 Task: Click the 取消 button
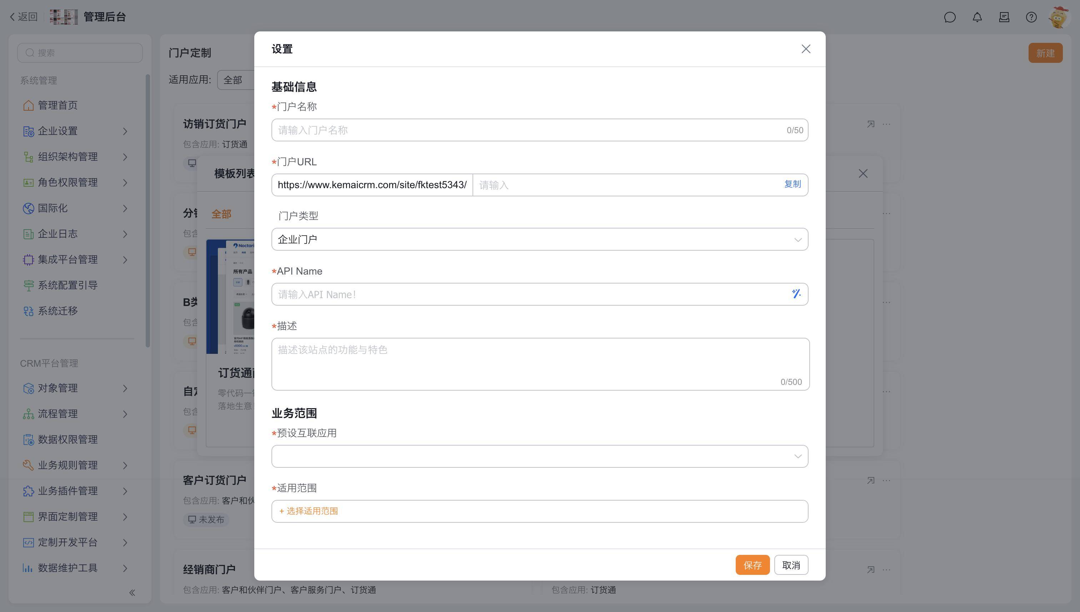[791, 565]
